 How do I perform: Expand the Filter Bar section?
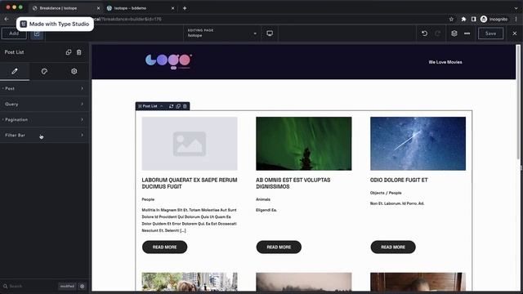coord(44,135)
